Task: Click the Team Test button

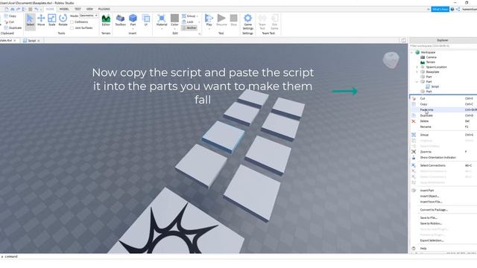Action: (x=262, y=22)
